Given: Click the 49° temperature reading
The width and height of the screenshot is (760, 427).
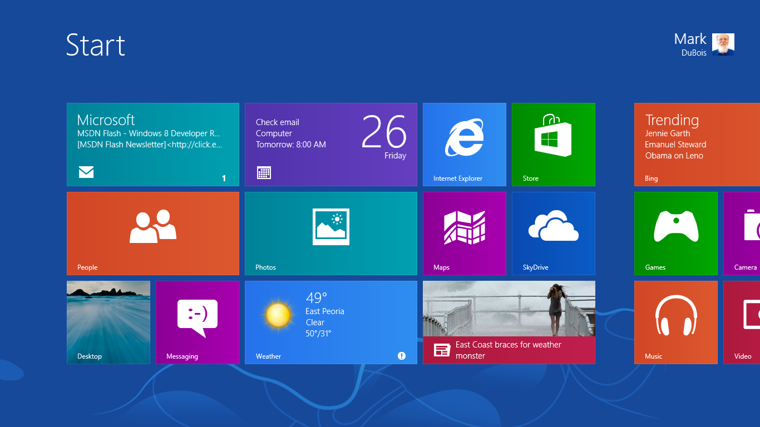Looking at the screenshot, I should (317, 297).
